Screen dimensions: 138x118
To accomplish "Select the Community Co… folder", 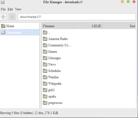I will [x=57, y=45].
